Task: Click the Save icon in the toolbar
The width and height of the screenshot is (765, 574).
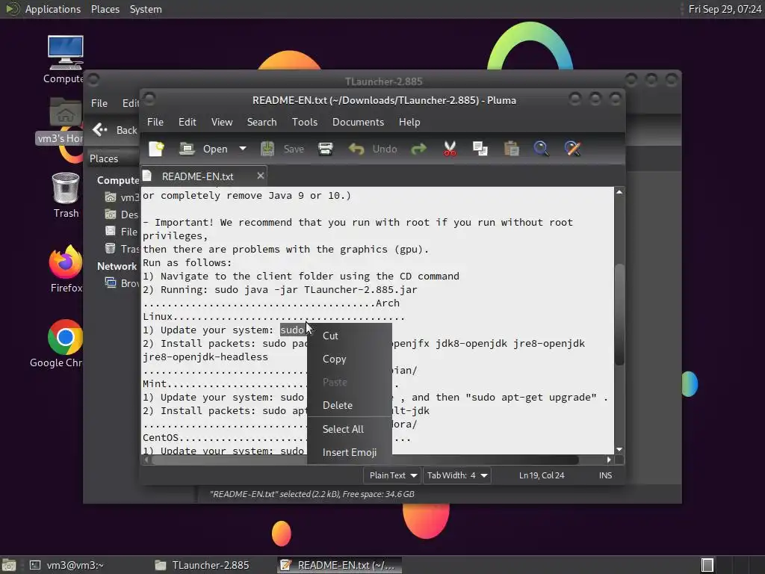Action: [x=267, y=149]
